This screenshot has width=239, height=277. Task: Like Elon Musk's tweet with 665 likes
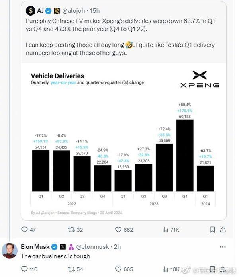coord(118,269)
